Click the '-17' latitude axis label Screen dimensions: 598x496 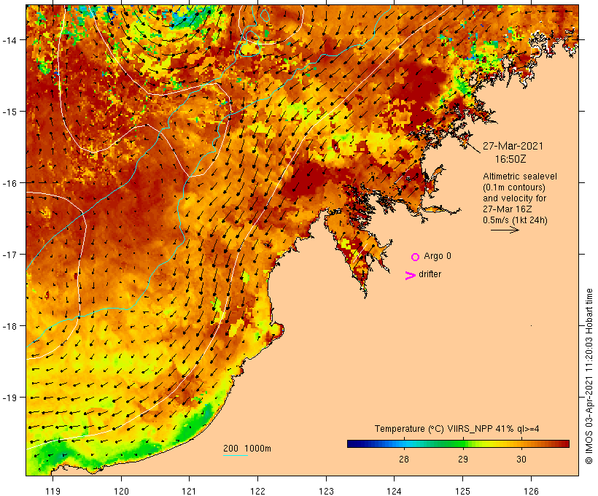point(9,255)
